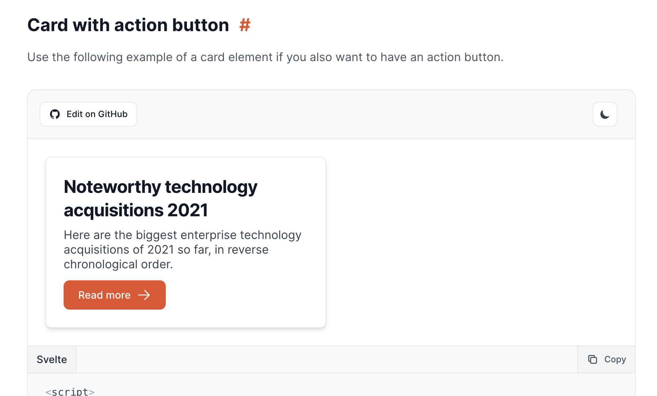Click the card description paragraph
Image resolution: width=657 pixels, height=396 pixels.
click(182, 249)
